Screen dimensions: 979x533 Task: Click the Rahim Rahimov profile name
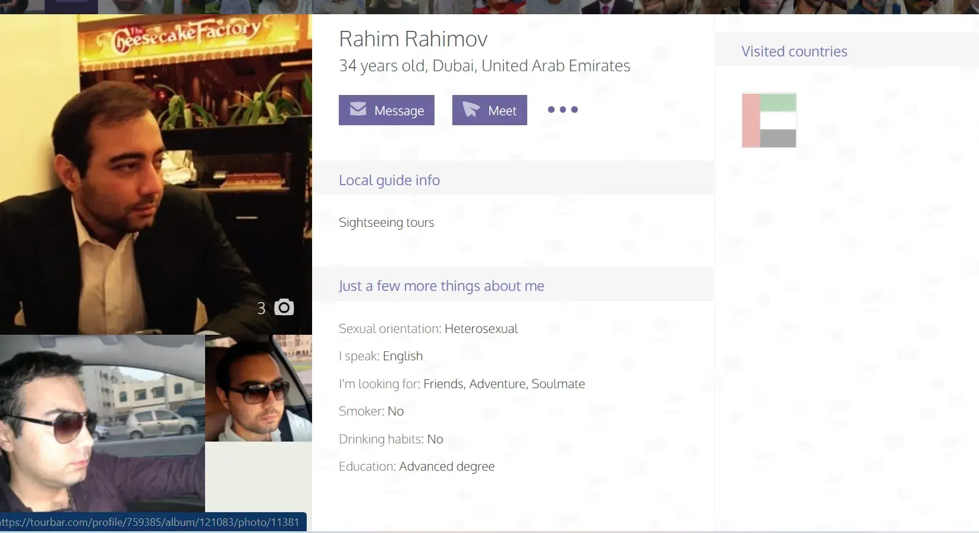413,39
